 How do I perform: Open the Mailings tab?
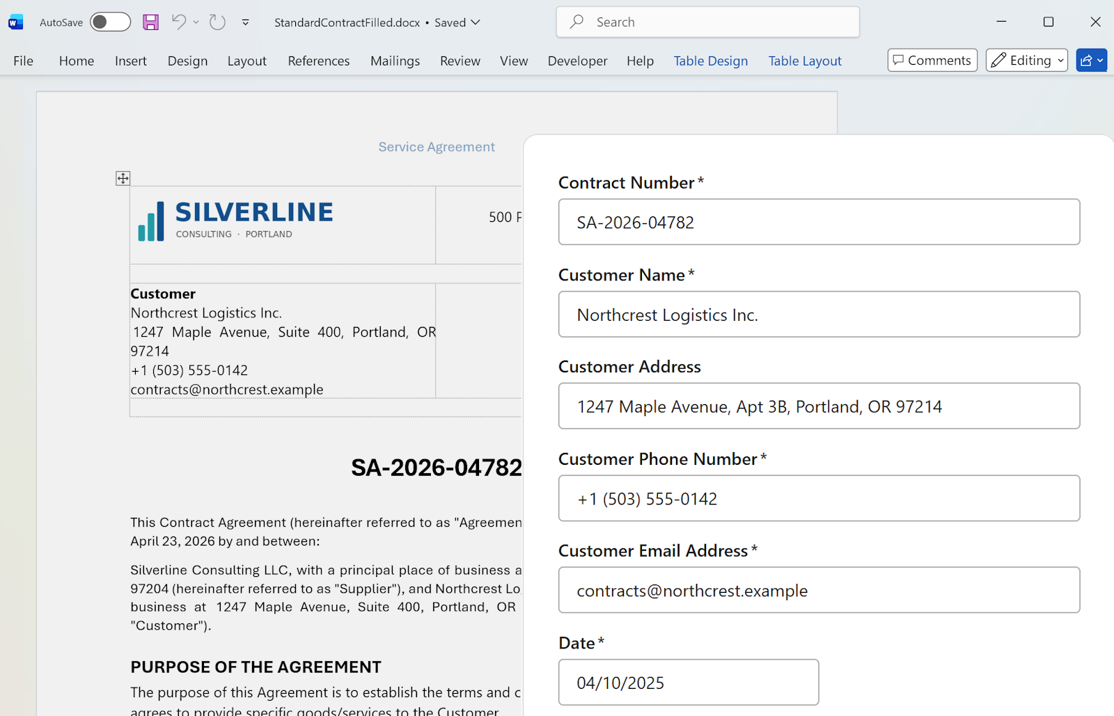click(395, 61)
